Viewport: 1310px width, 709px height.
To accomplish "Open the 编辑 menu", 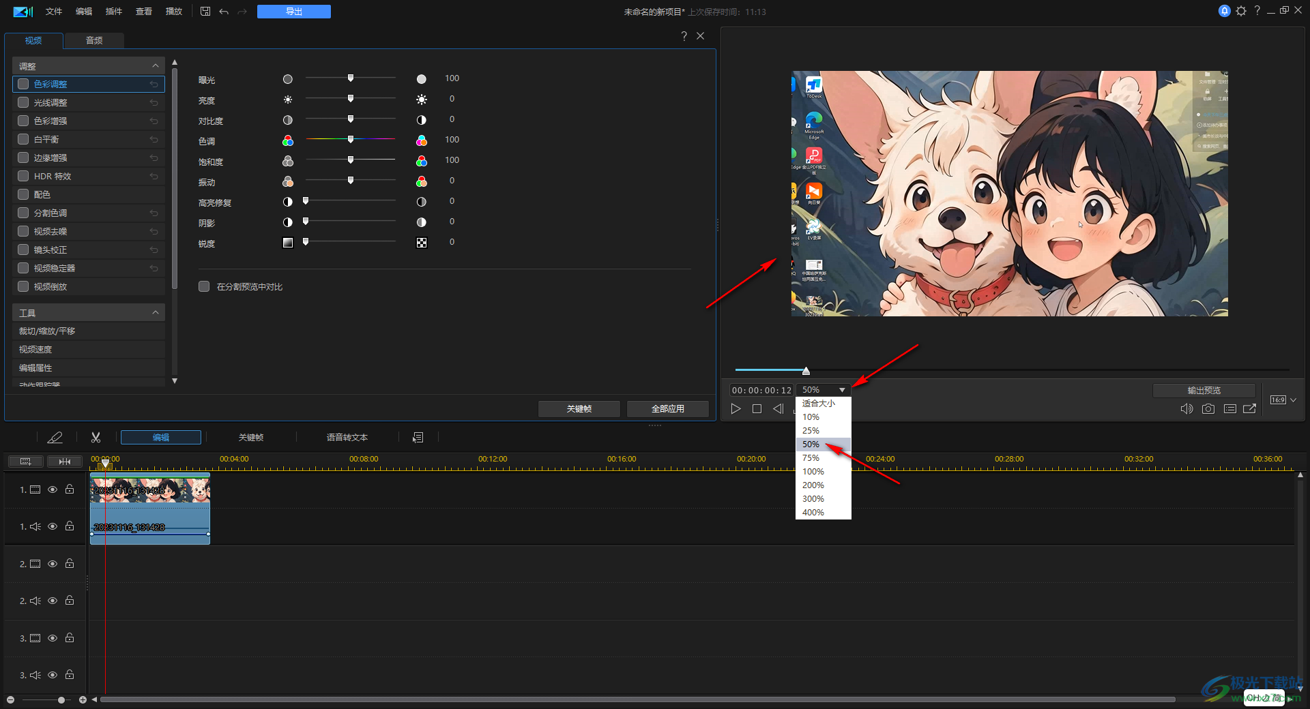I will point(84,12).
